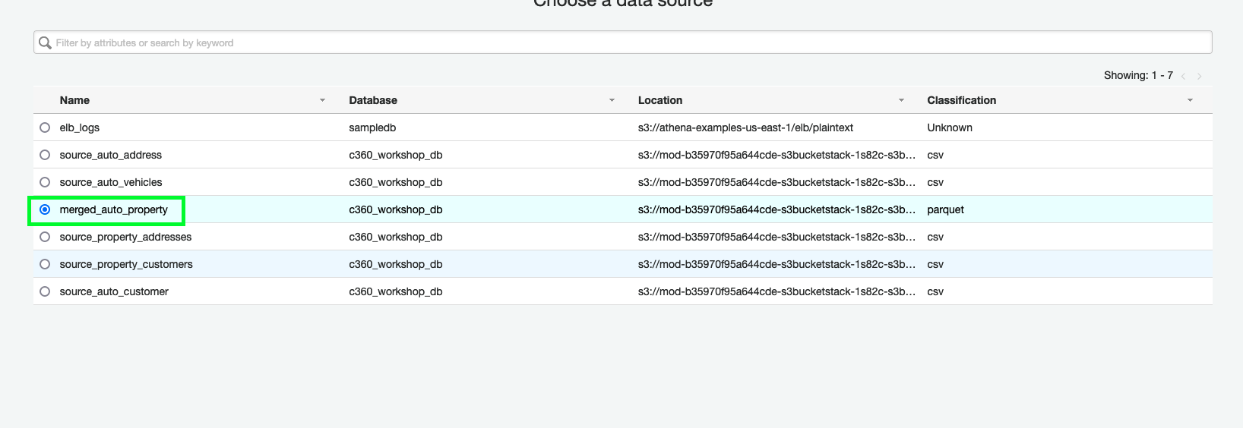Select the elb_logs radio button

click(x=45, y=127)
